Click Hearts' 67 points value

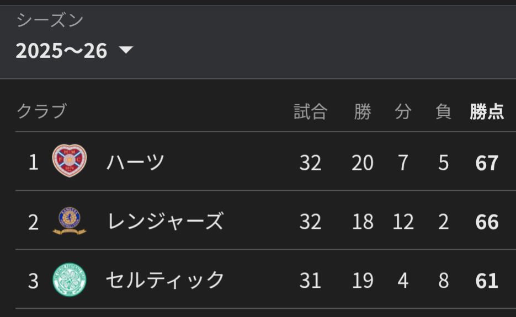(487, 163)
